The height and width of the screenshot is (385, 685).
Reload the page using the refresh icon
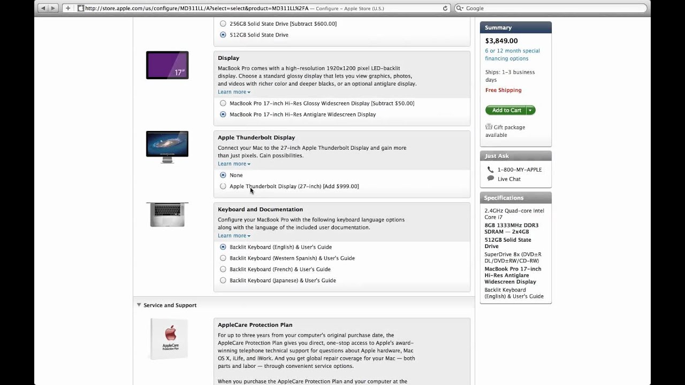[445, 8]
